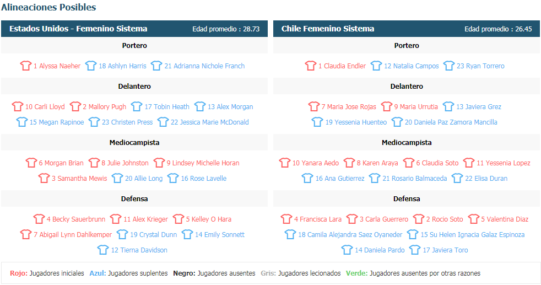The width and height of the screenshot is (541, 285).
Task: Select player 20 Allie Long
Action: pos(144,179)
